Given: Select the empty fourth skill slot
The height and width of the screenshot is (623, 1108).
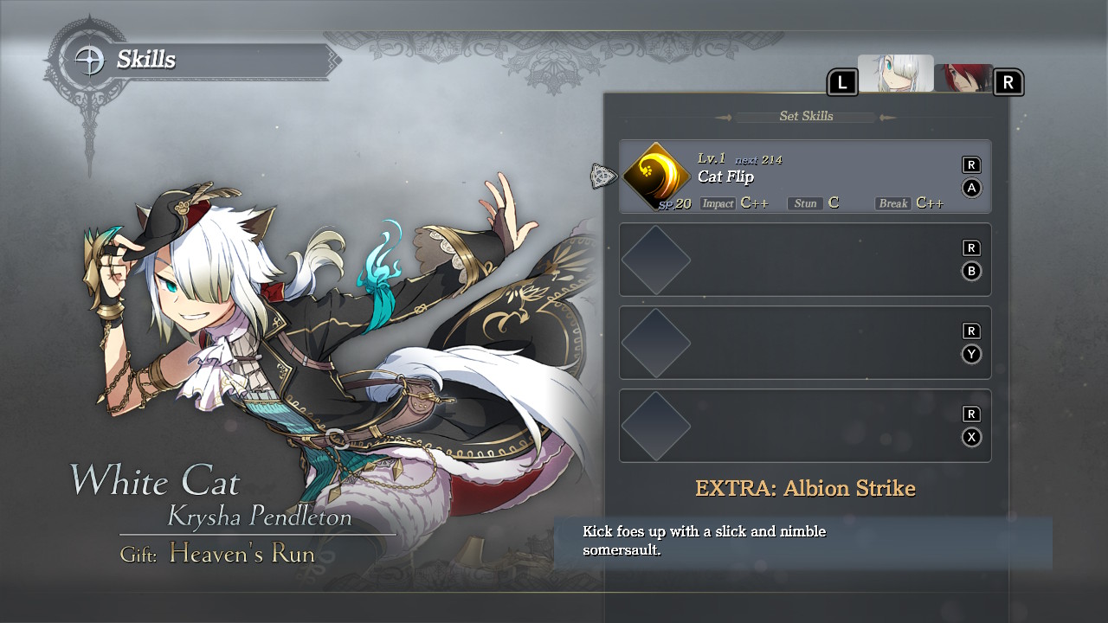Looking at the screenshot, I should pyautogui.click(x=805, y=426).
